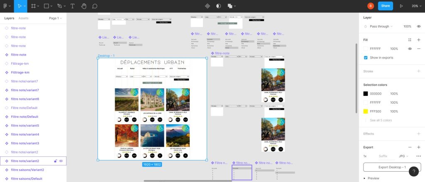This screenshot has height=182, width=425.
Task: Open fill styles four-dot icon
Action: click(410, 40)
